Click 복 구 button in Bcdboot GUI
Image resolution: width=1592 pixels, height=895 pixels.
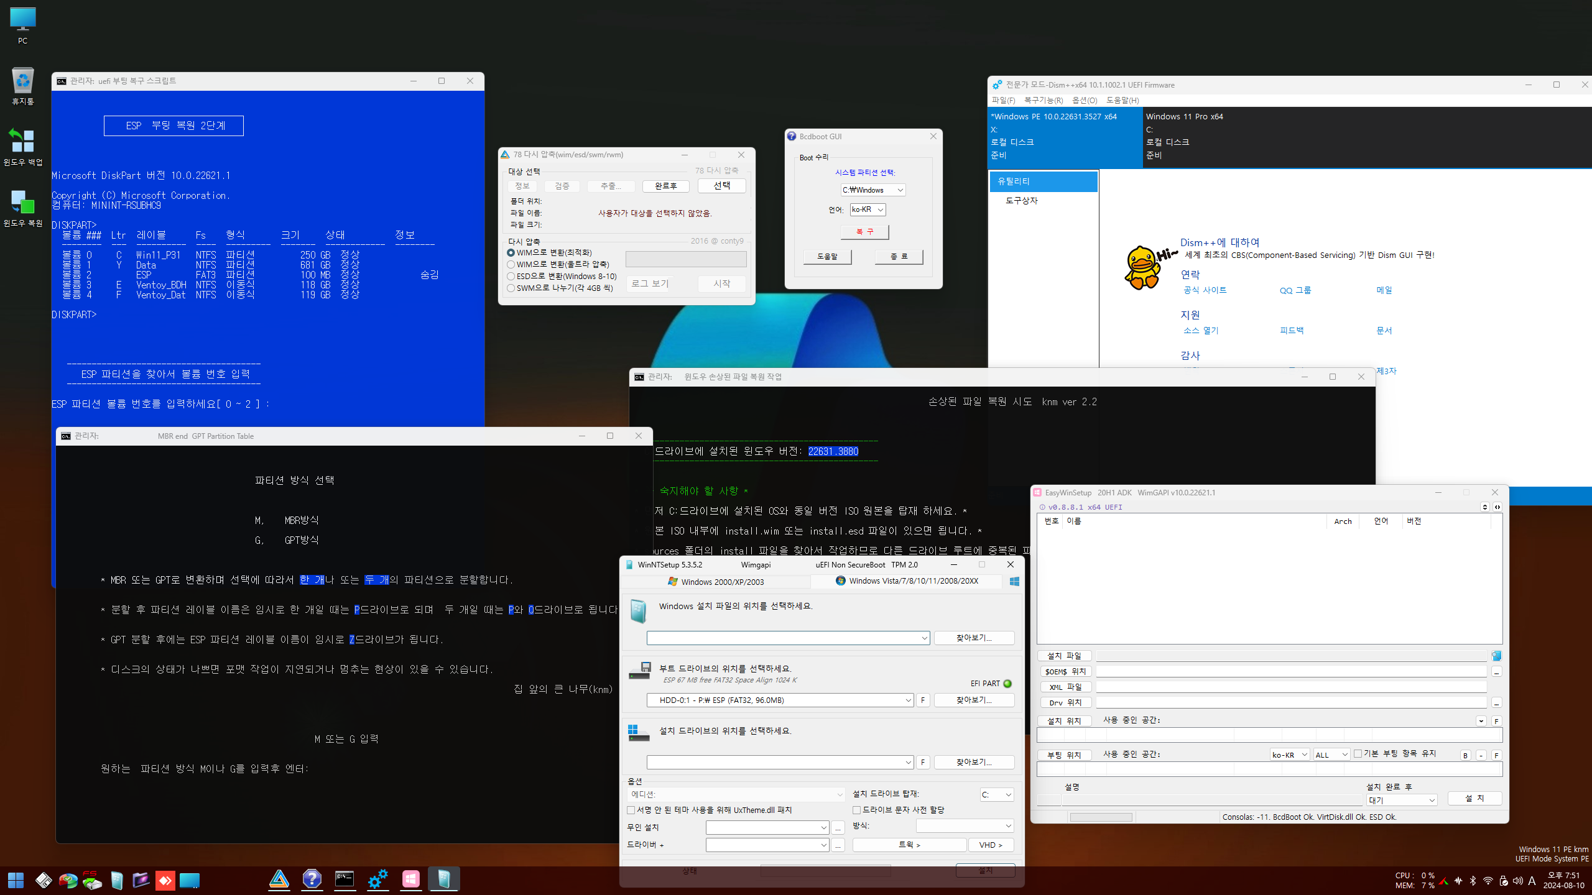pos(864,232)
